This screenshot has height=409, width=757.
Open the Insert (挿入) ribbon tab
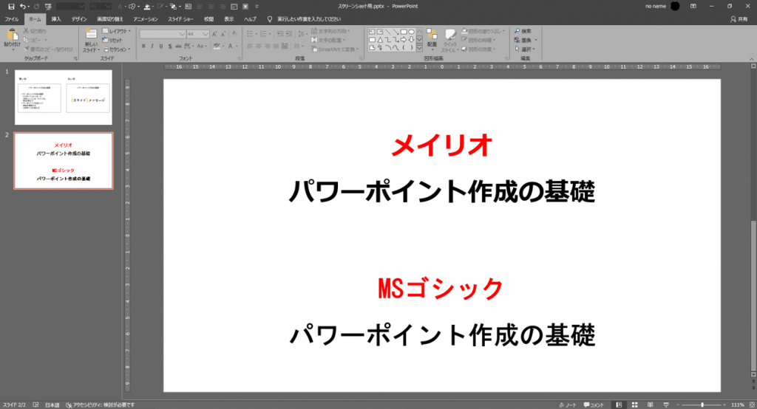(56, 18)
